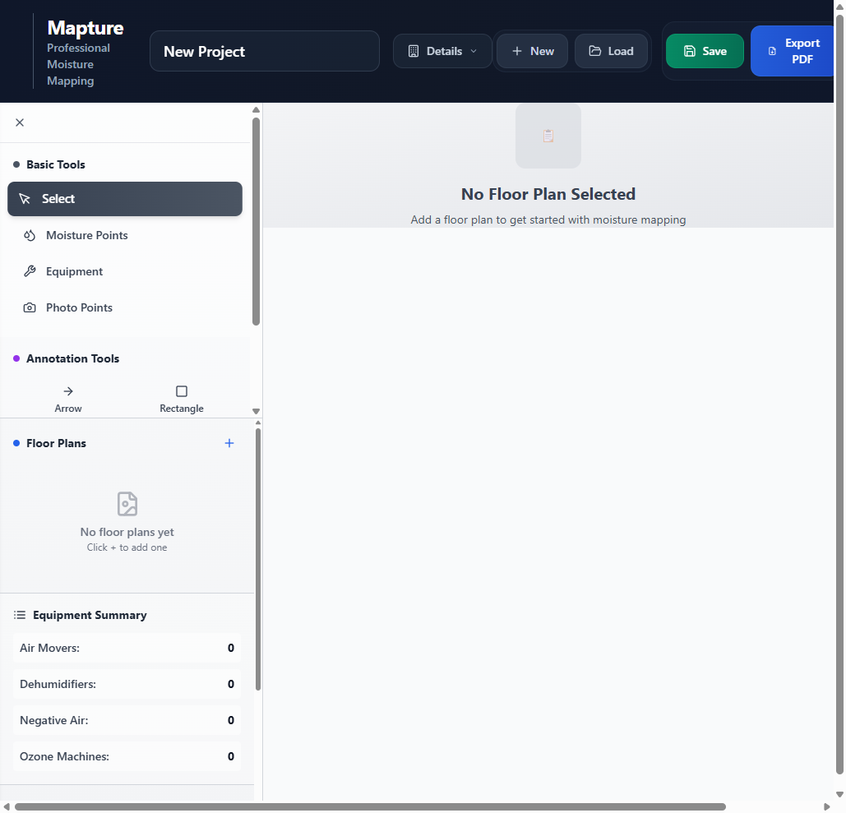The image size is (846, 813).
Task: Click the Mapture logo title
Action: 86,28
